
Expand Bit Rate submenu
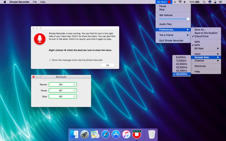(206, 49)
